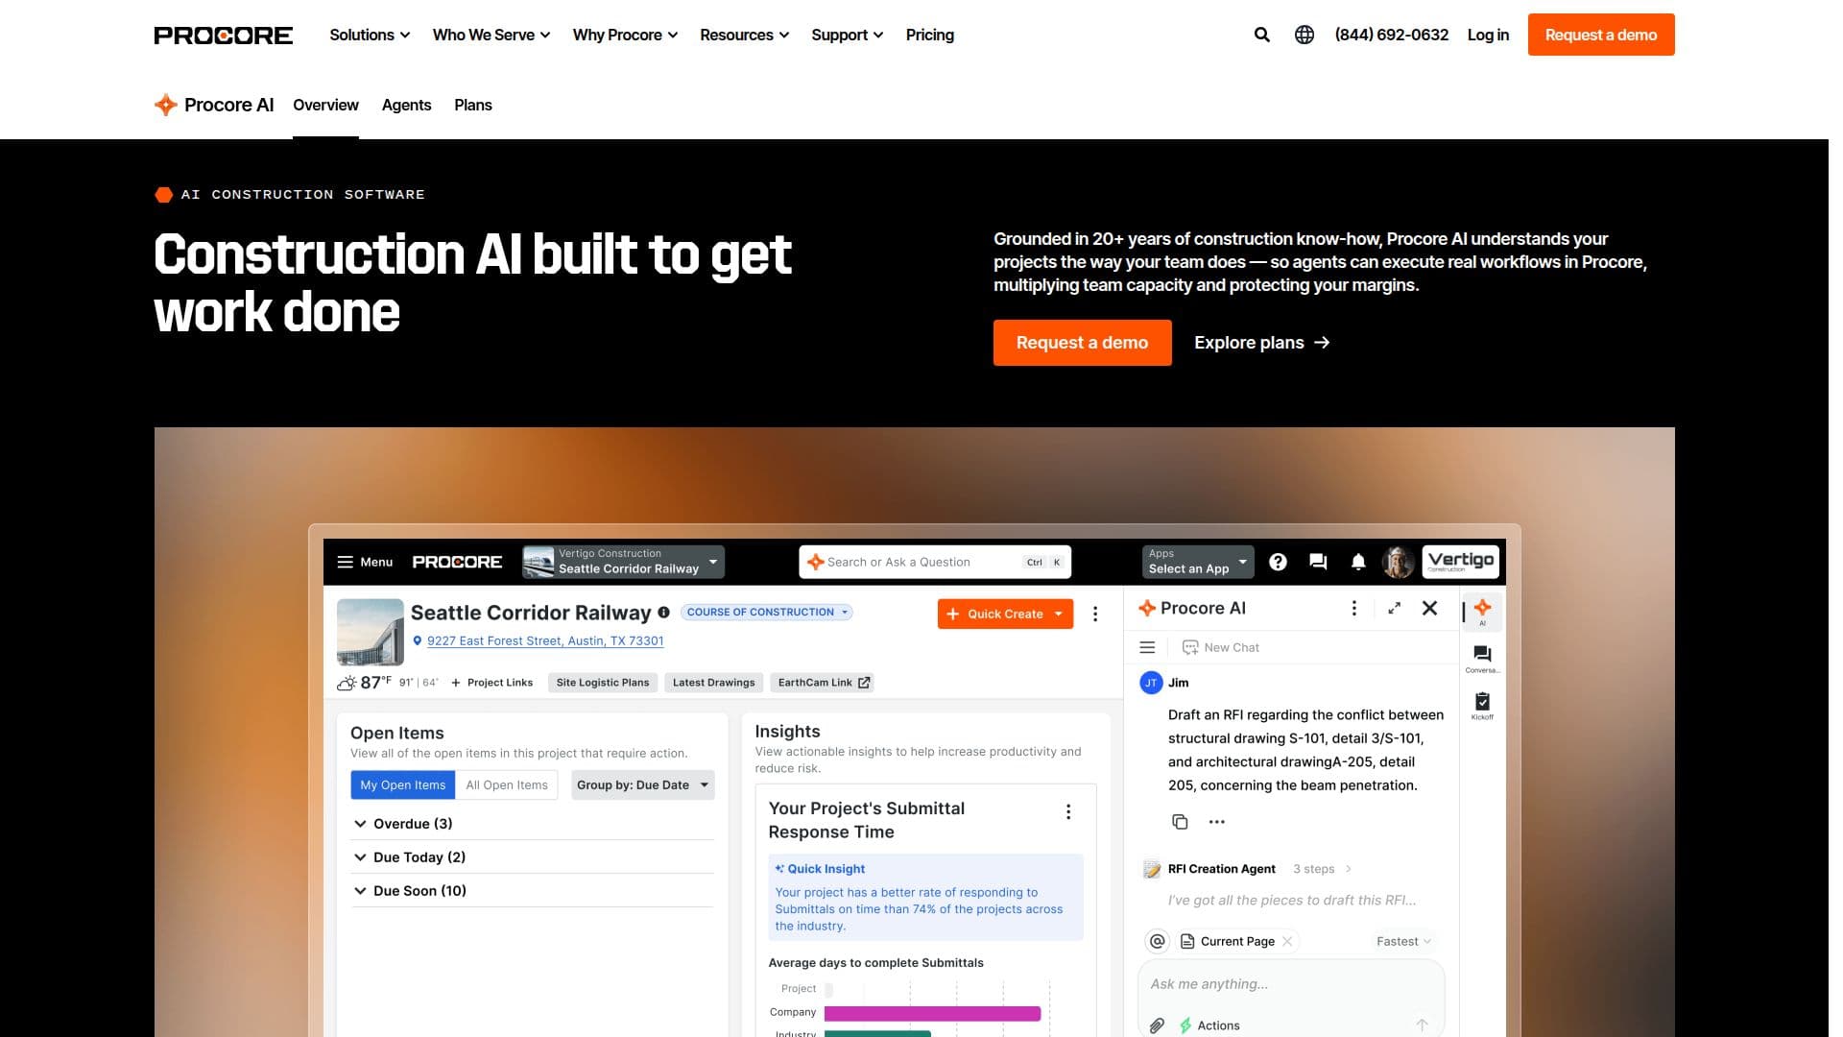1843x1037 pixels.
Task: Expand the Support menu
Action: (x=847, y=35)
